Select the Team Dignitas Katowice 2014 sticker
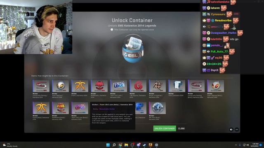Image resolution: width=264 pixels, height=148 pixels. 61,86
